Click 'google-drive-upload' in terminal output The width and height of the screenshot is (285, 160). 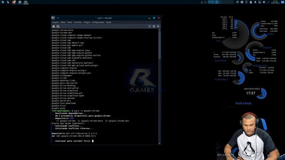click(63, 98)
